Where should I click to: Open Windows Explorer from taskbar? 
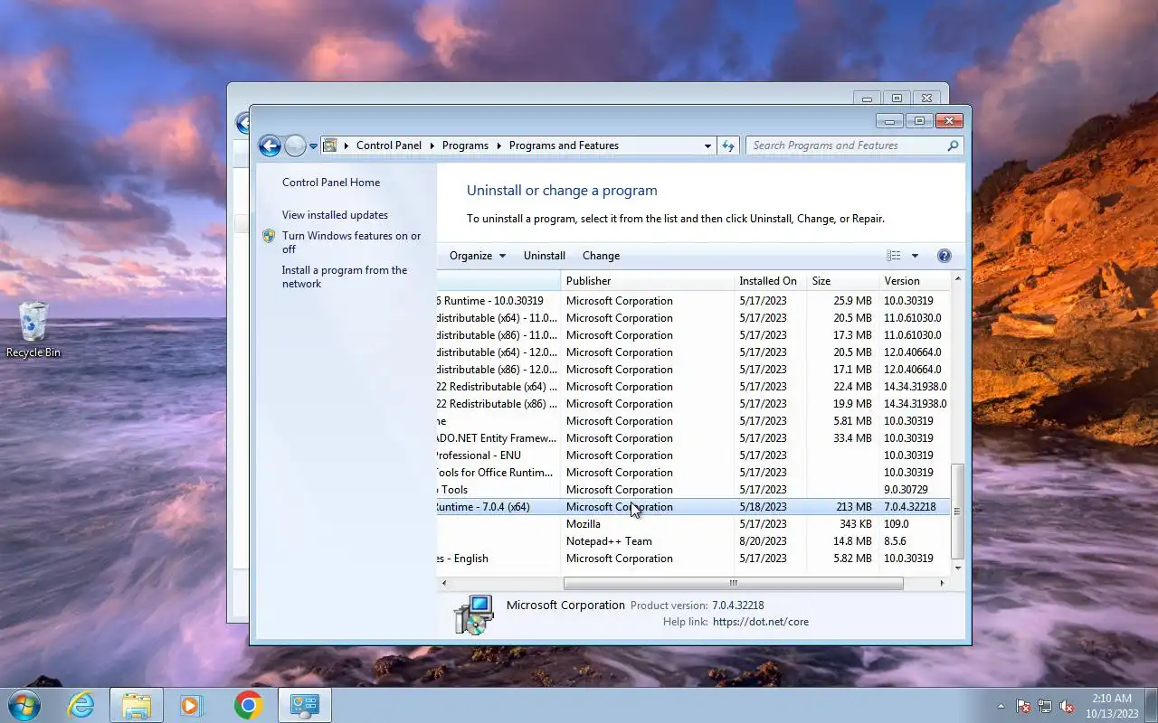coord(137,705)
